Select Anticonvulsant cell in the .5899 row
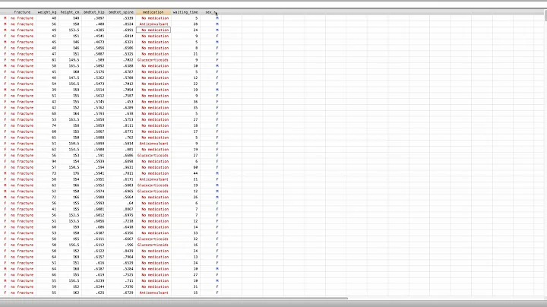Viewport: 547px width, 307px height. pos(153,144)
